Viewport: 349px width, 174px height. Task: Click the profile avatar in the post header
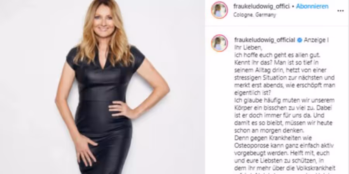click(x=219, y=10)
